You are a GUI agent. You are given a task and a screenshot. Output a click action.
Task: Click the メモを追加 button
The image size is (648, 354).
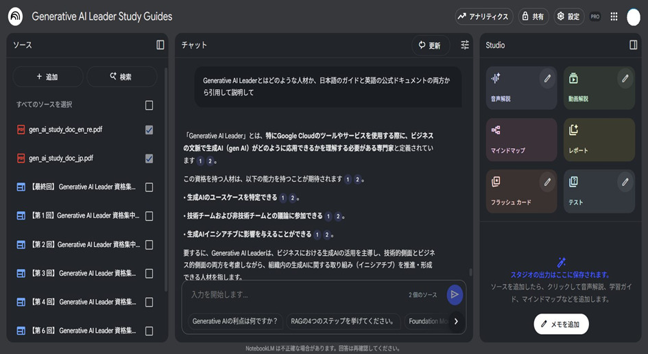point(561,324)
